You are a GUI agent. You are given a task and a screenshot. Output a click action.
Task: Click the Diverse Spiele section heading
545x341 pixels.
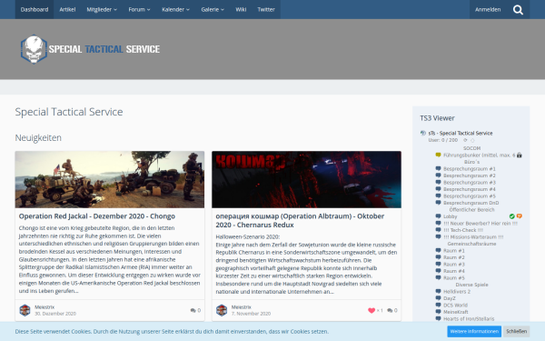click(x=471, y=285)
